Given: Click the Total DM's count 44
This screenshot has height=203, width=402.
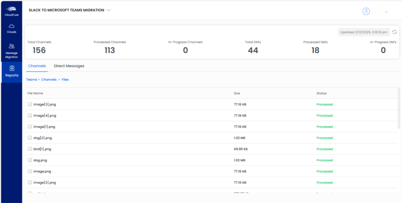Looking at the screenshot, I should (x=253, y=51).
